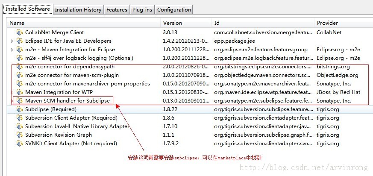Select SVNKit Client Adapter (Not required) entry
The width and height of the screenshot is (373, 176).
coord(71,144)
